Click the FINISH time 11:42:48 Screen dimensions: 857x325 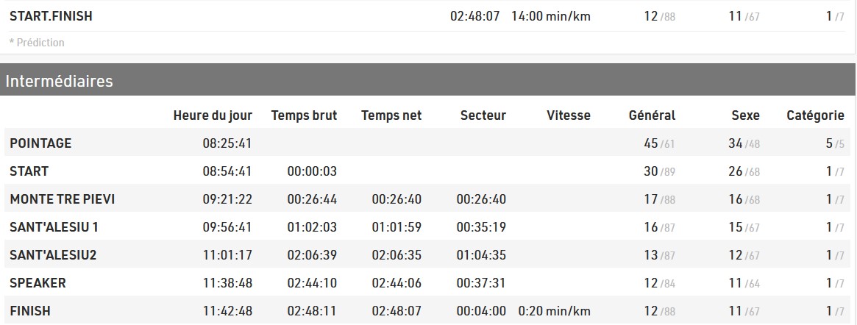click(x=227, y=311)
